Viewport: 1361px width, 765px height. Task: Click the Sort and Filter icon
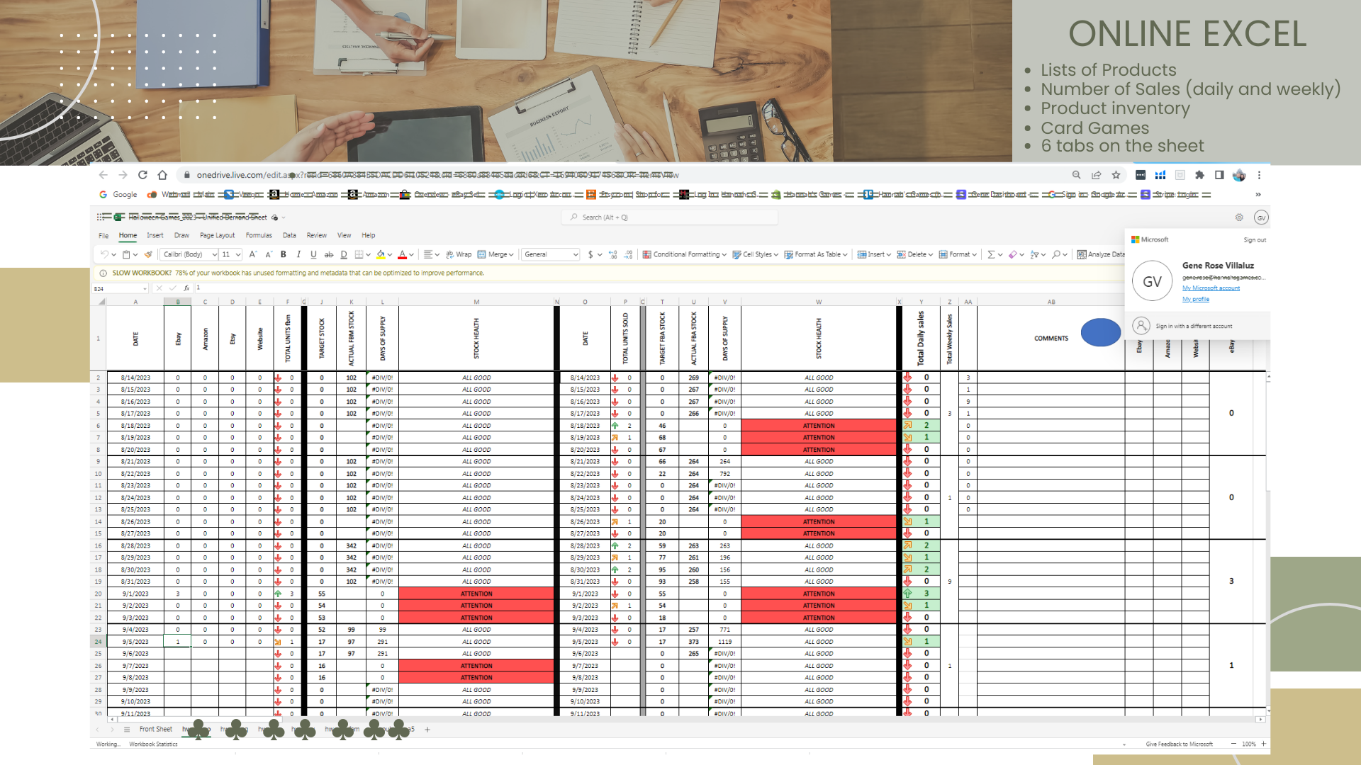click(x=1035, y=254)
